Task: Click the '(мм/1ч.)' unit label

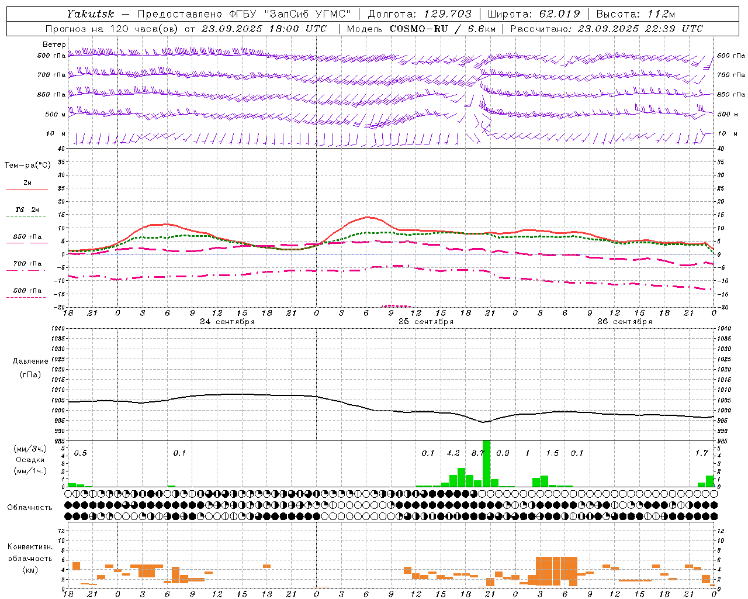Action: [30, 471]
